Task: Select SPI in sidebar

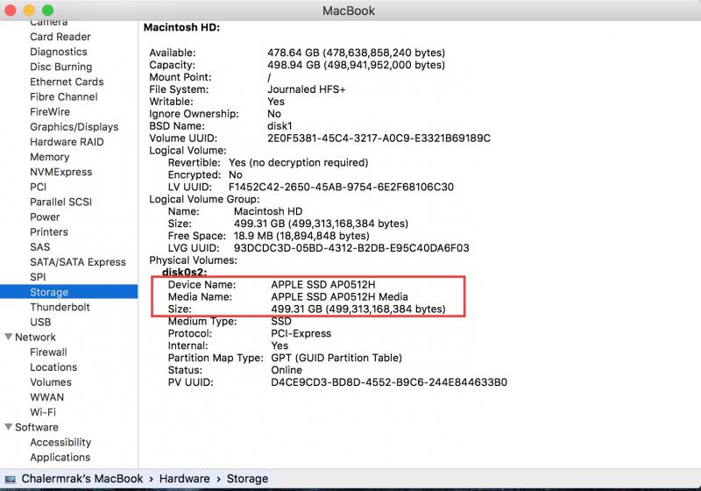Action: click(38, 277)
